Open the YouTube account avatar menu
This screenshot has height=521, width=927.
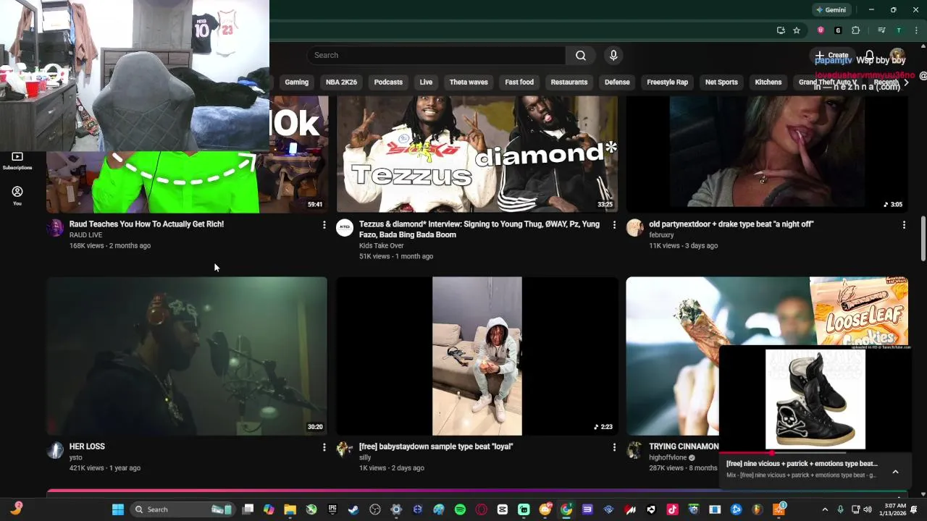(x=897, y=56)
